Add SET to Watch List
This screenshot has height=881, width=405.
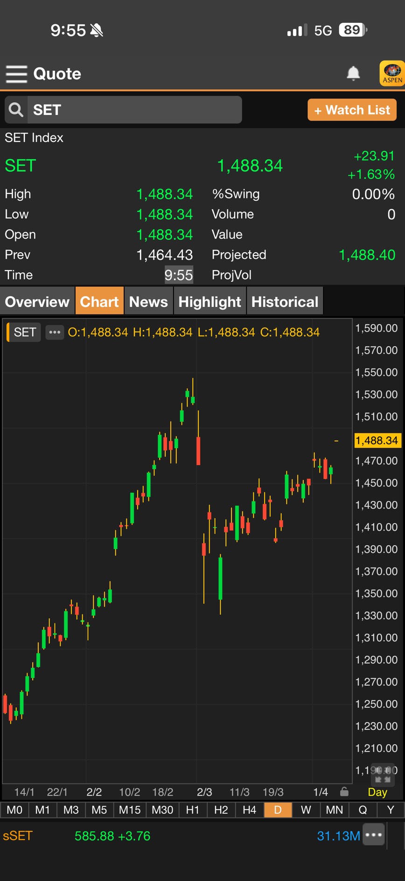pos(352,110)
